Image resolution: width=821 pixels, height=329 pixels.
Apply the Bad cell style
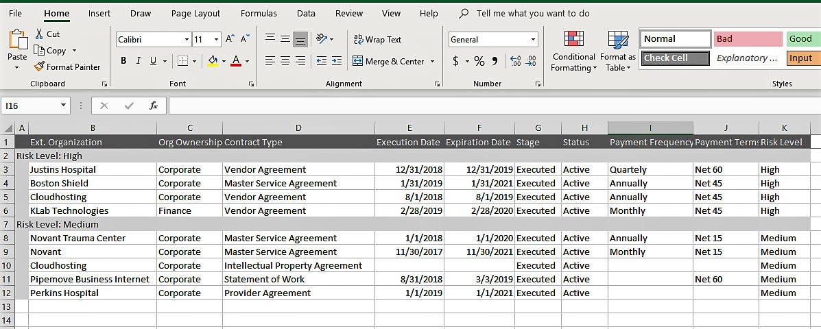748,38
